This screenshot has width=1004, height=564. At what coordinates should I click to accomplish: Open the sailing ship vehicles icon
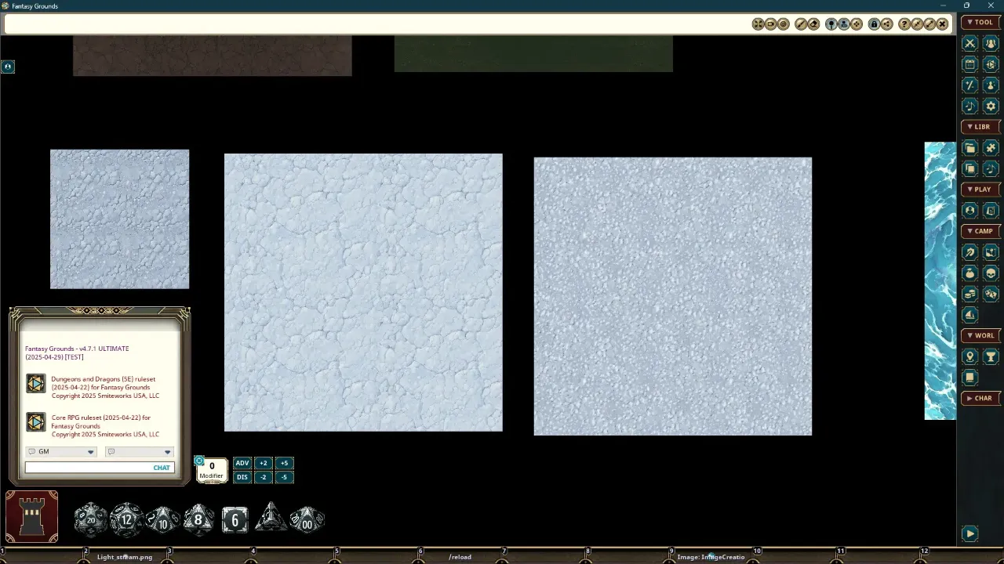point(970,315)
